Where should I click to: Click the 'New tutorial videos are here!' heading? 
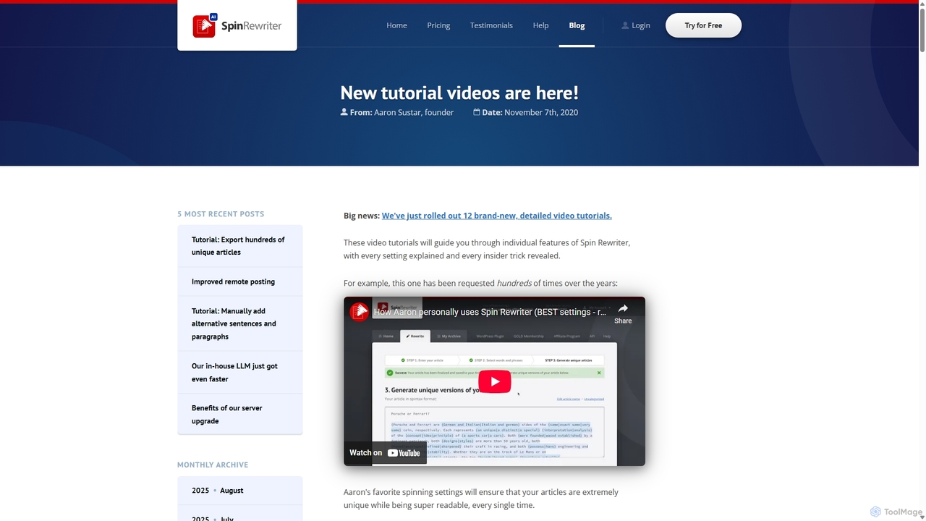coord(459,93)
